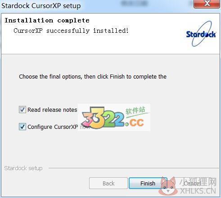Click the 小狐狸网 watermark characters
The width and height of the screenshot is (221, 198).
coord(198,182)
